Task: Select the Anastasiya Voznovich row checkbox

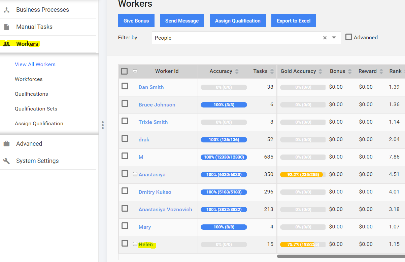Action: [125, 208]
